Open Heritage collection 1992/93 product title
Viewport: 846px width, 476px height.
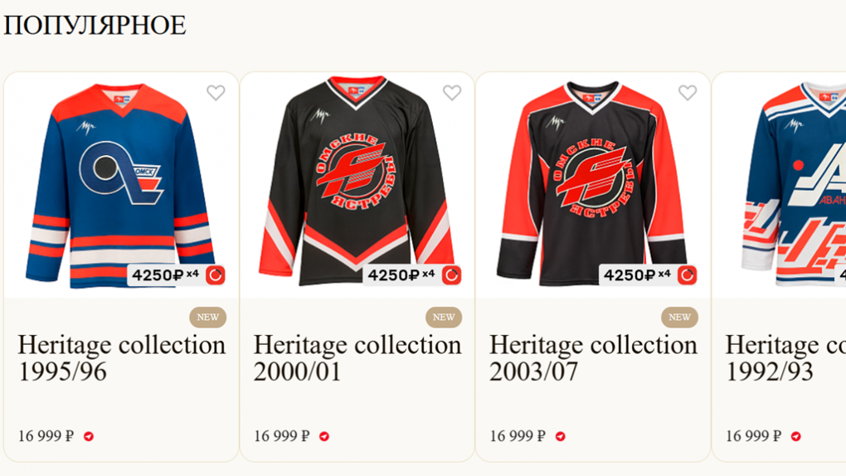[x=785, y=357]
